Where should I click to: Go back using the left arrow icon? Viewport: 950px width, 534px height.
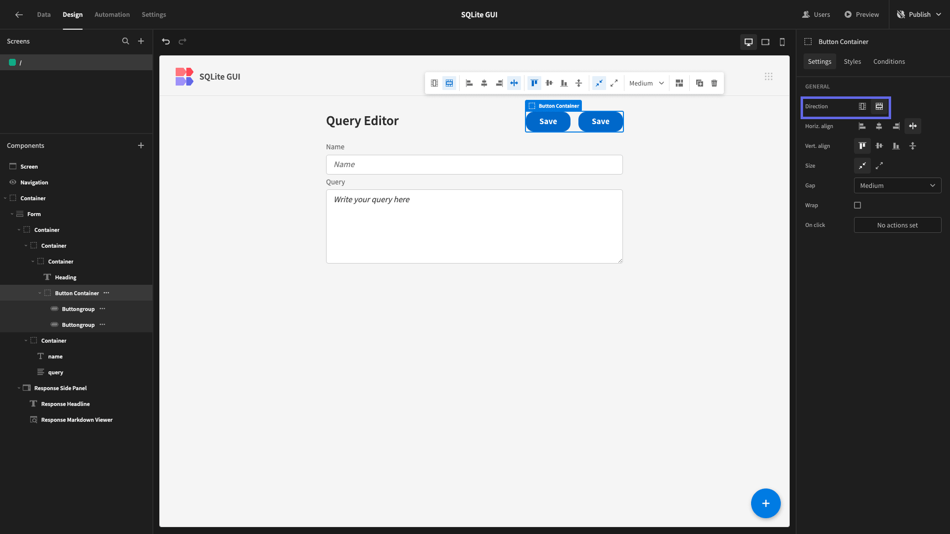click(x=19, y=15)
